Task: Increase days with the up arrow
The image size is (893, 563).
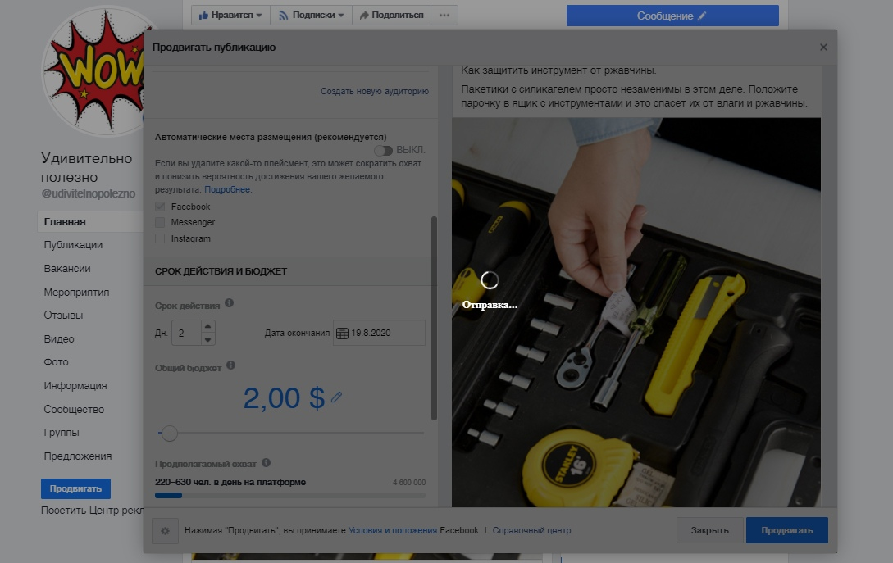Action: pos(207,327)
